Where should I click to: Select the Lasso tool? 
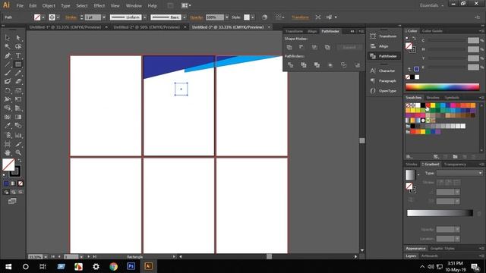(x=18, y=46)
